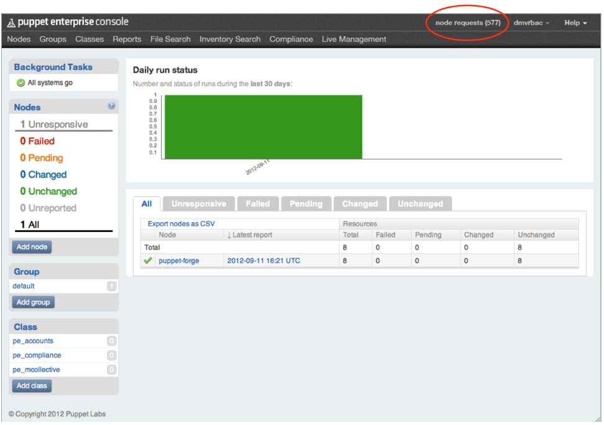Open the Class sidebar heading
Screen dimensions: 604x425
(x=25, y=327)
